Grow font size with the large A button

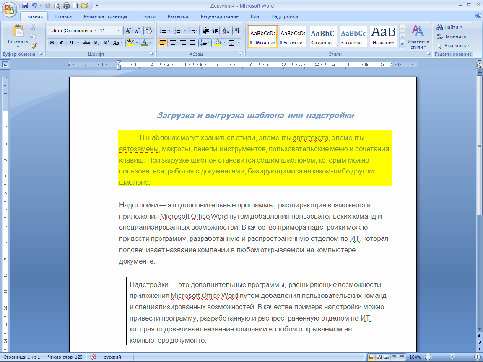(x=128, y=31)
